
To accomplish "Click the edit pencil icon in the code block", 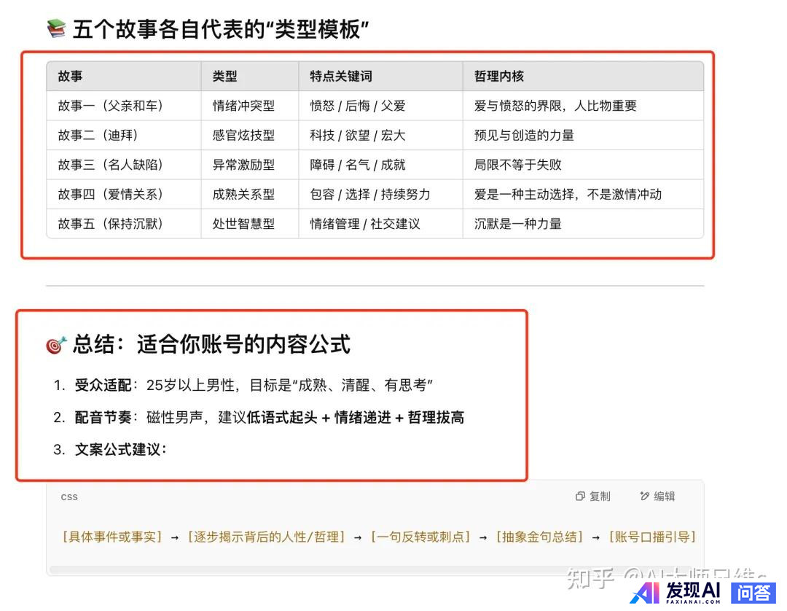I will pos(644,497).
